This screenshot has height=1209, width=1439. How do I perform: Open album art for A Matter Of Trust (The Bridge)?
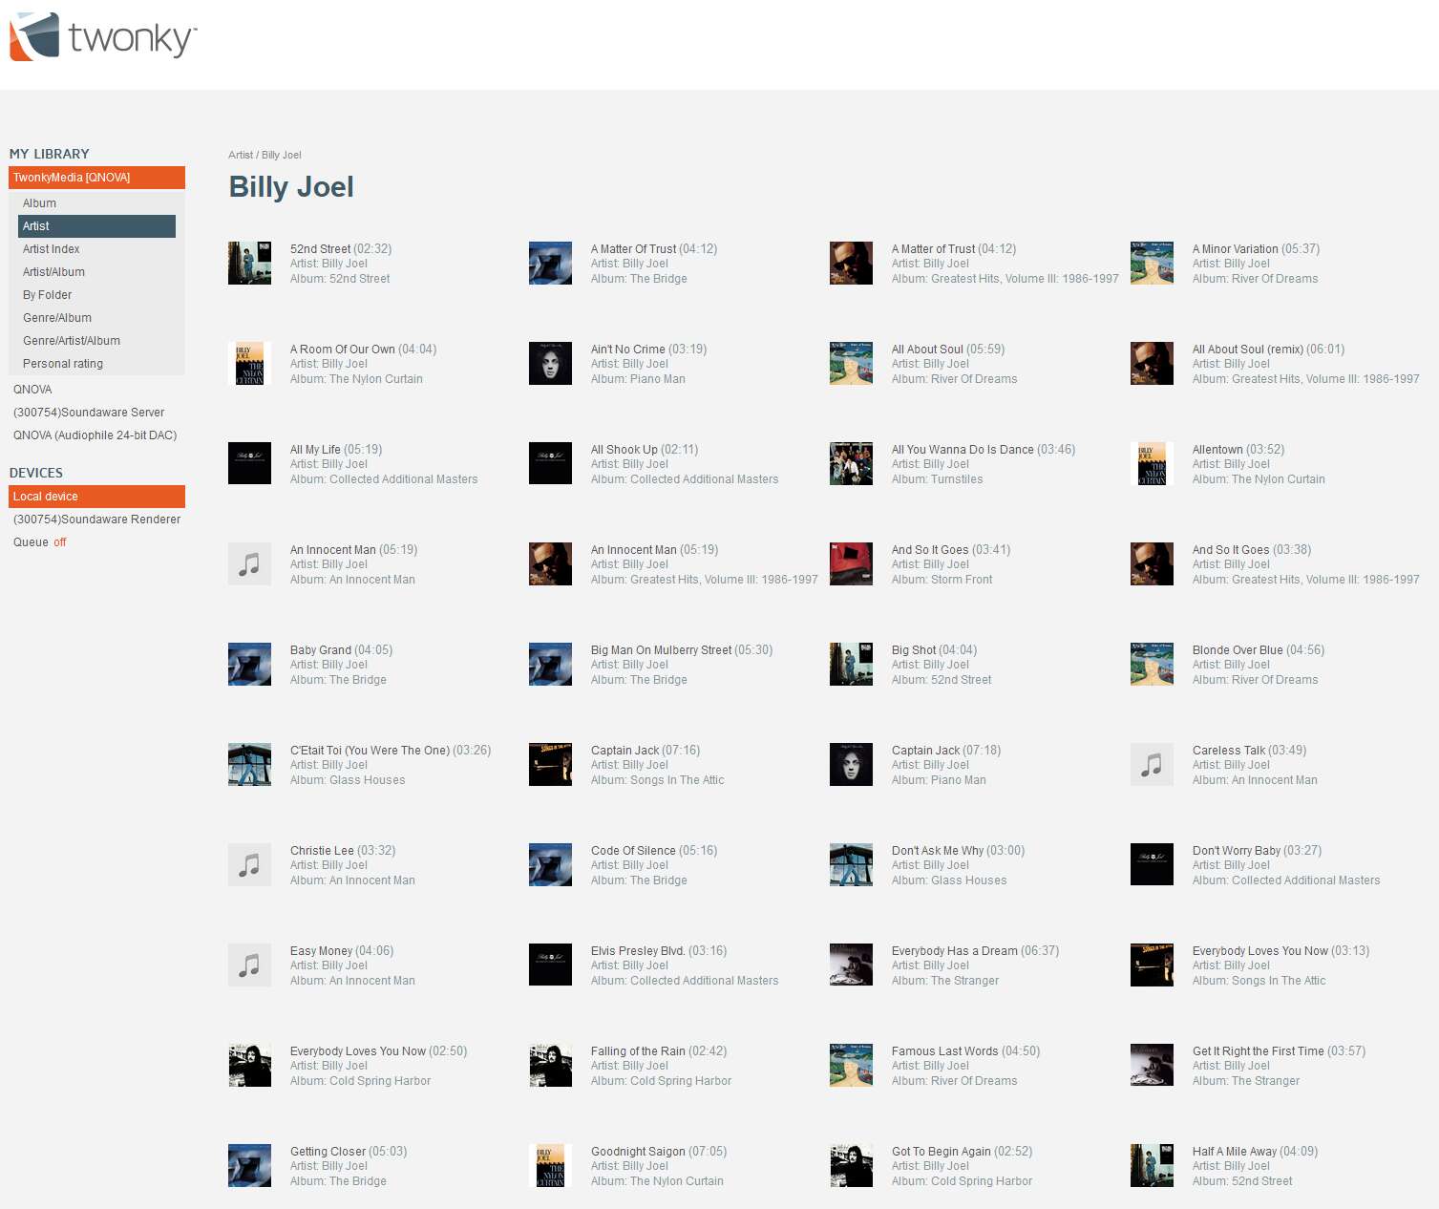click(x=550, y=264)
